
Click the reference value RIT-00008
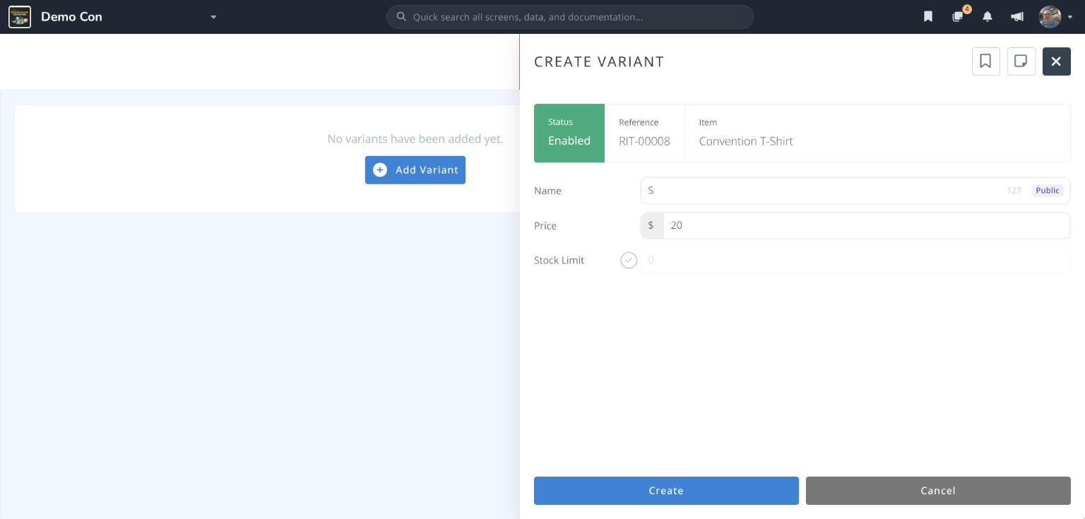point(644,141)
